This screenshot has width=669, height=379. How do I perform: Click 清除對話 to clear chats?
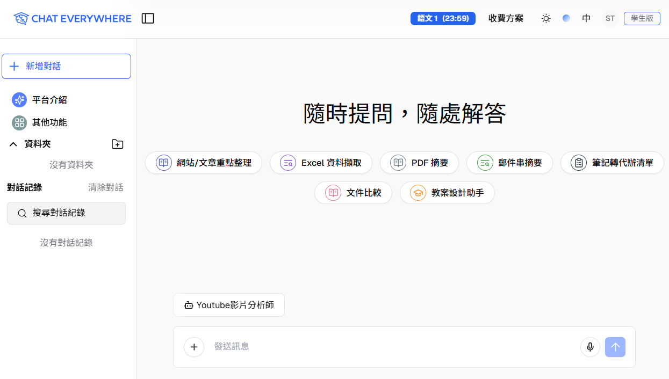(x=106, y=187)
